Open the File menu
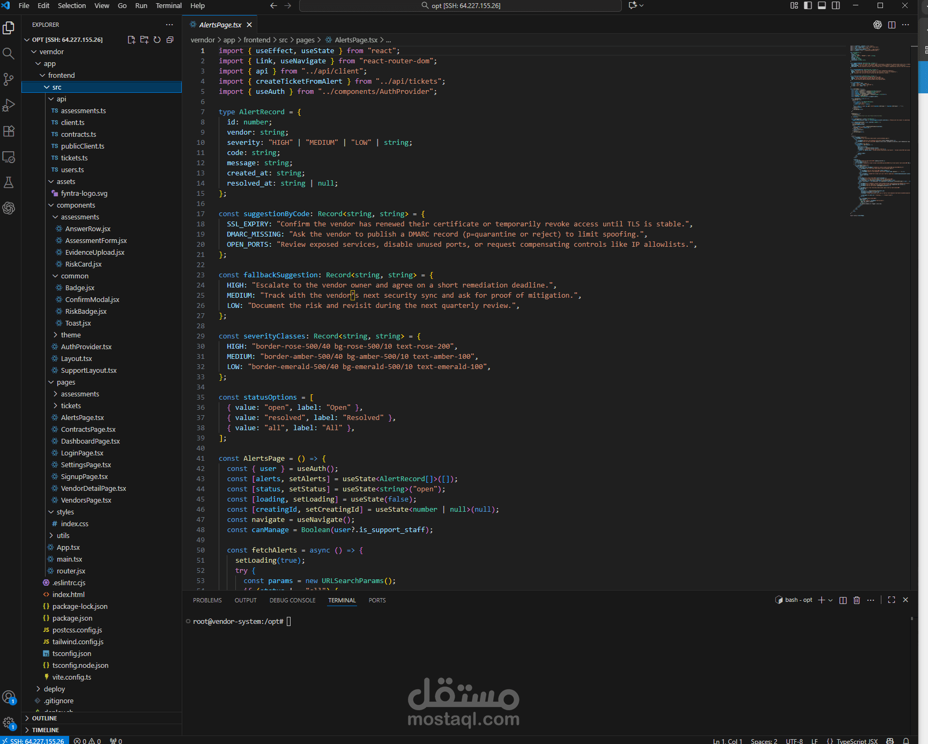This screenshot has width=928, height=744. [24, 5]
